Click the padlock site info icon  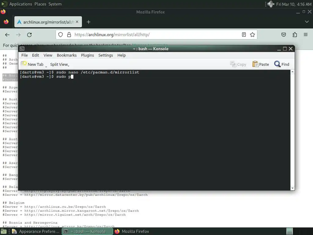69,35
